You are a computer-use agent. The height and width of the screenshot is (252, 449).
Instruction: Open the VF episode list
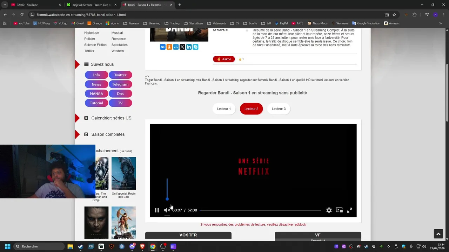click(x=318, y=235)
